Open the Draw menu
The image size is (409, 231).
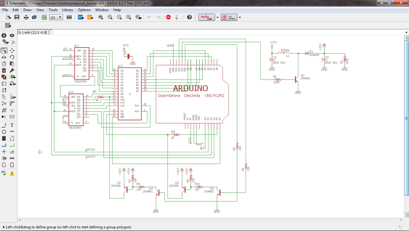point(28,10)
